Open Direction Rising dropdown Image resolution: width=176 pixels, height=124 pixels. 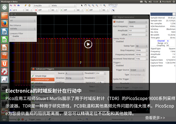(x=74, y=78)
